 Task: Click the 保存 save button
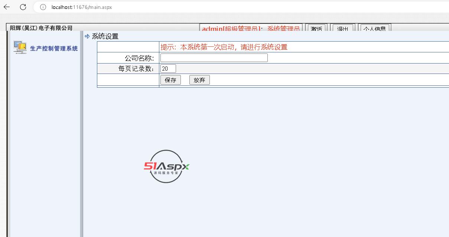point(170,80)
